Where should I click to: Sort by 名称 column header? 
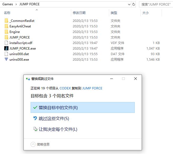point(7,13)
